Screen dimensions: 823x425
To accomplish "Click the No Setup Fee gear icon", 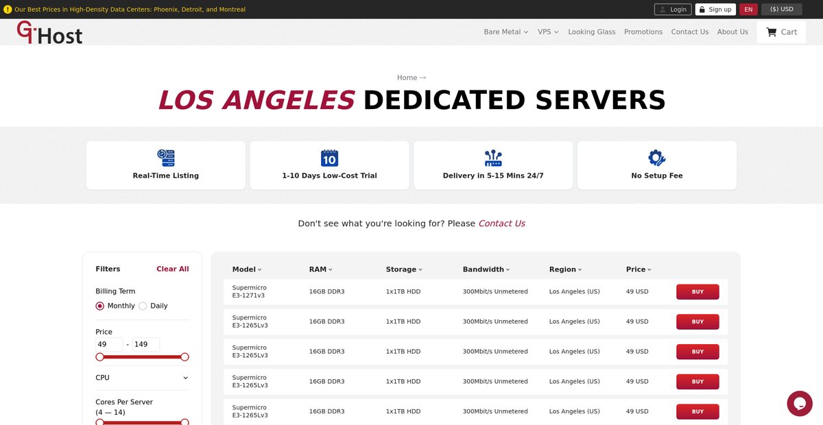I will [x=657, y=158].
